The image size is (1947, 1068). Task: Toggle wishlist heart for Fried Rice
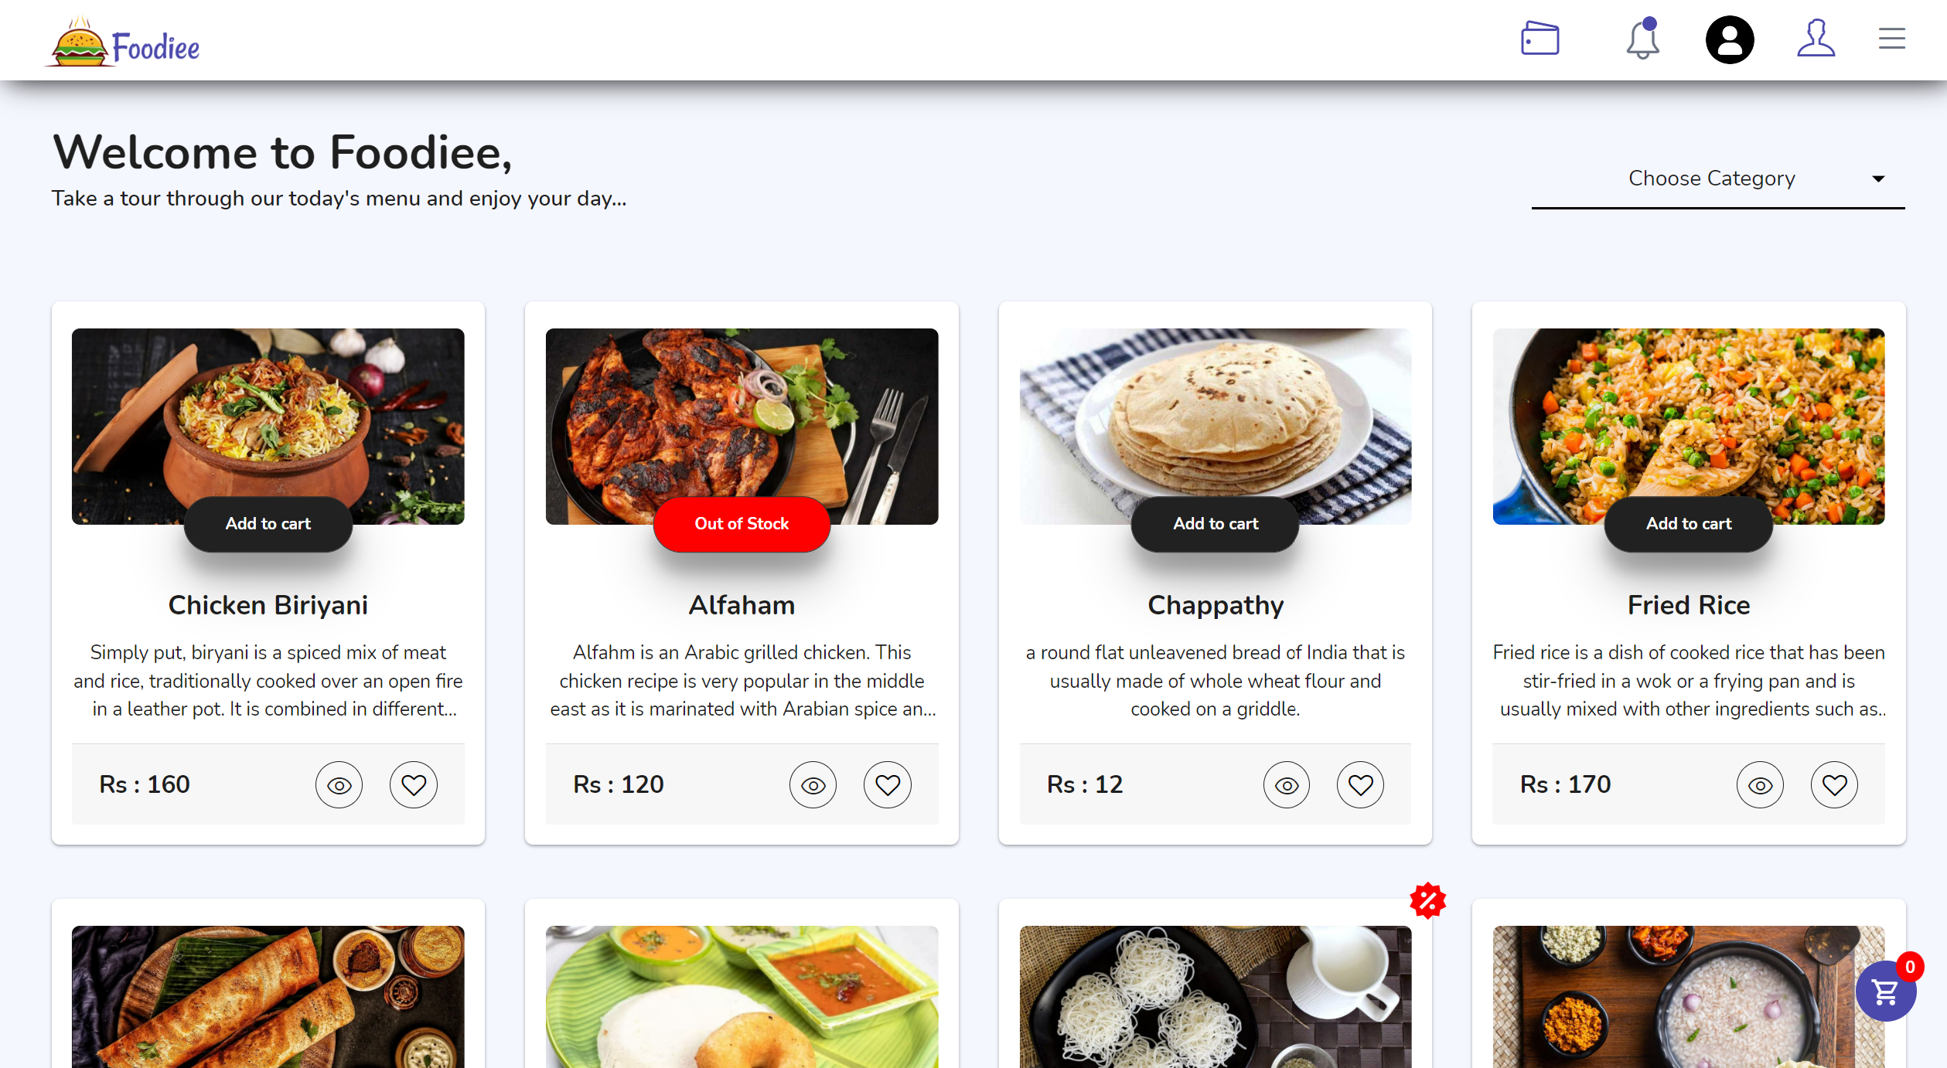pyautogui.click(x=1833, y=785)
